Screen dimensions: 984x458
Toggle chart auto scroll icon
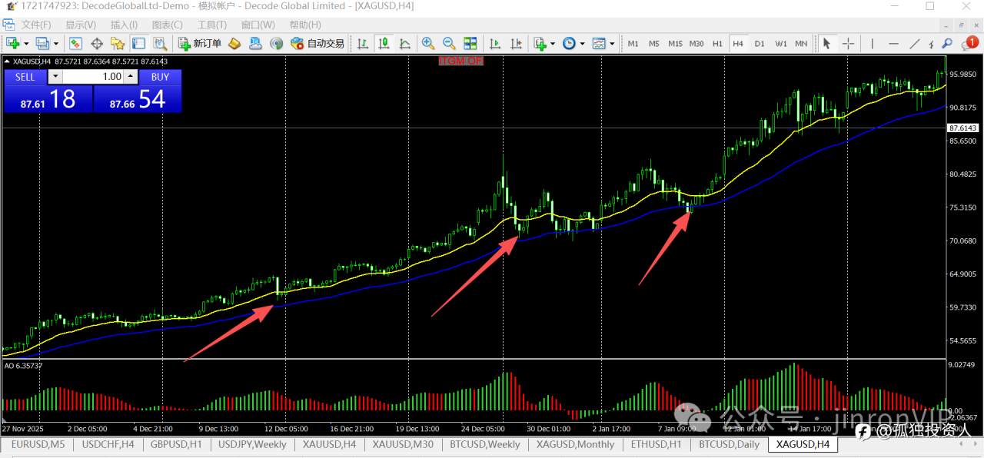(495, 44)
